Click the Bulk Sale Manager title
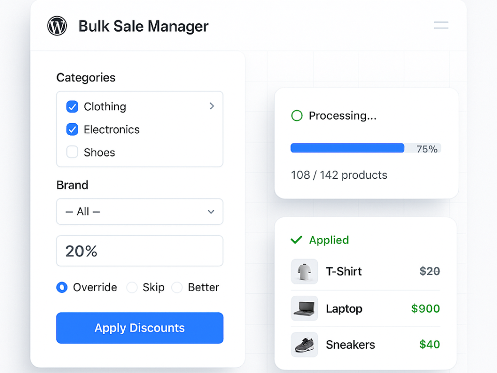The image size is (497, 373). click(x=143, y=26)
